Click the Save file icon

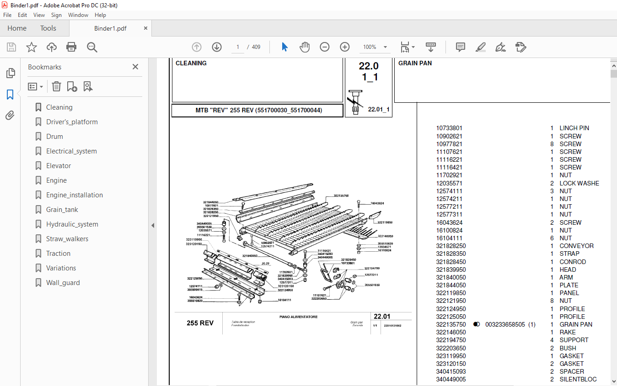pyautogui.click(x=11, y=47)
